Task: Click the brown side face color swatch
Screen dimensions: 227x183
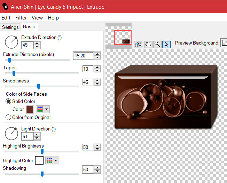Action: point(30,109)
